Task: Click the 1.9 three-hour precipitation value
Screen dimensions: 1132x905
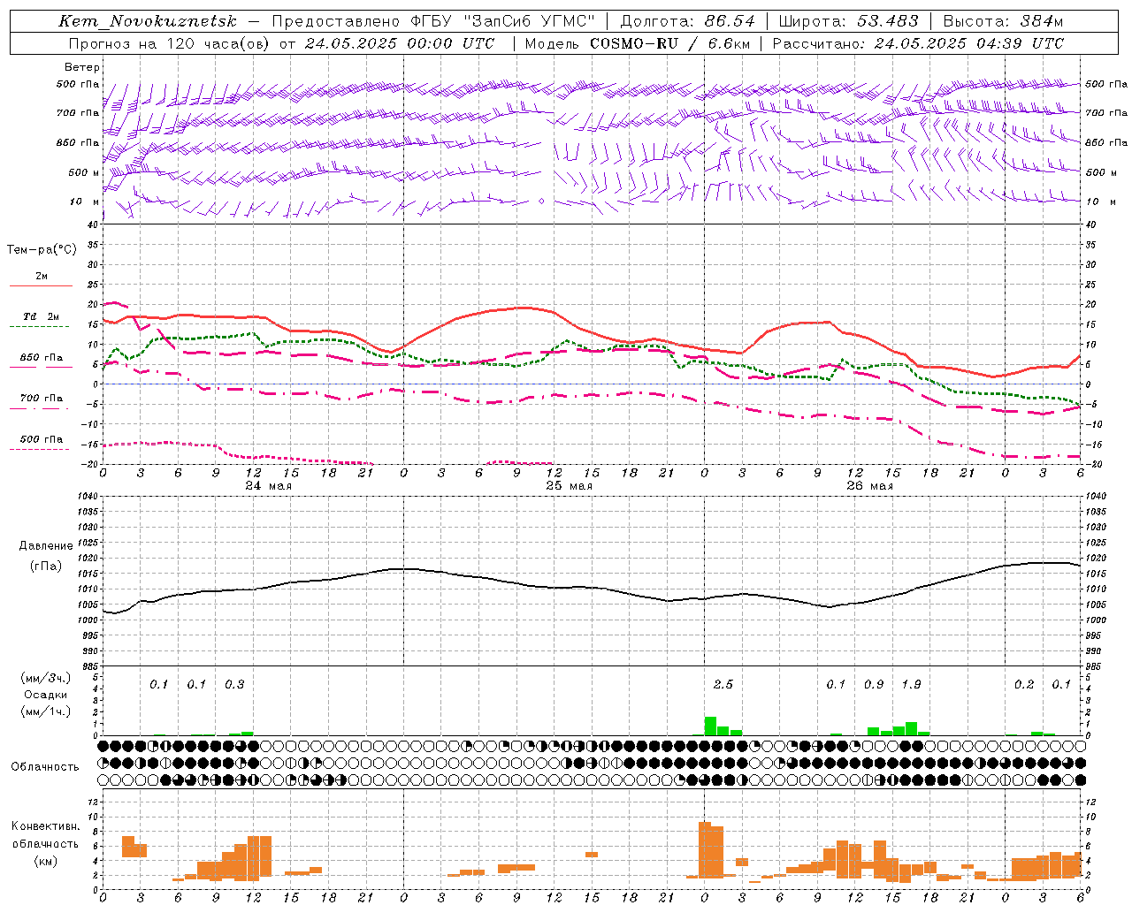Action: 911,684
